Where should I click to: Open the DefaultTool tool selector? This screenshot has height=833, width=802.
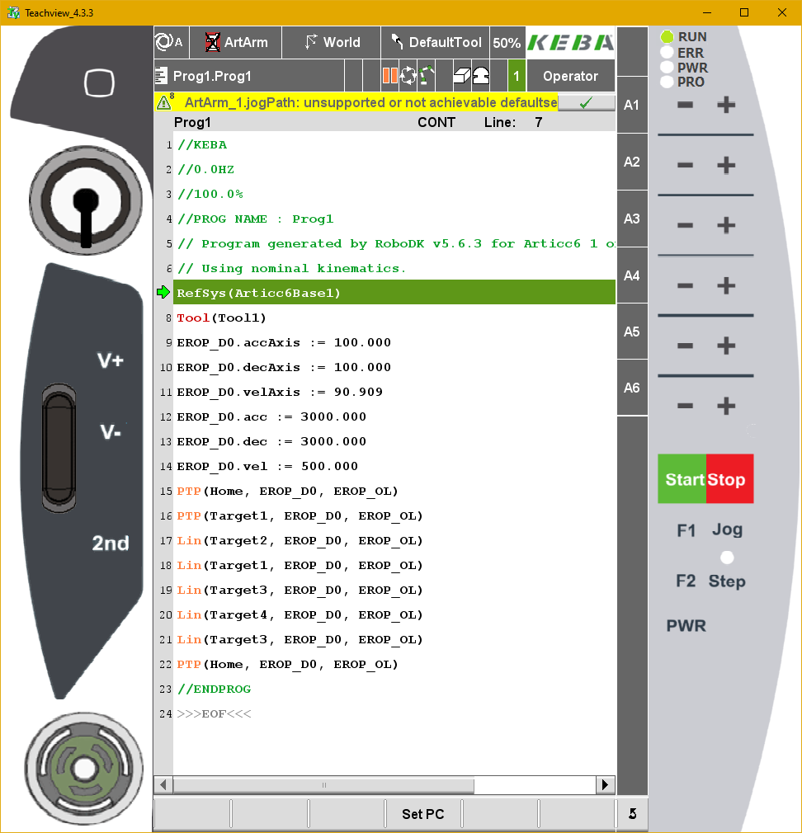436,42
